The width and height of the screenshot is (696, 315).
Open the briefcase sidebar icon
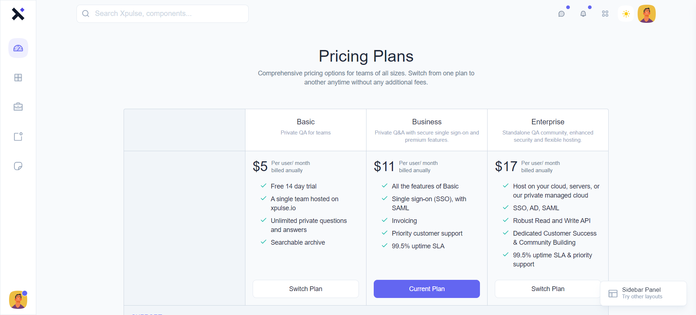point(18,107)
